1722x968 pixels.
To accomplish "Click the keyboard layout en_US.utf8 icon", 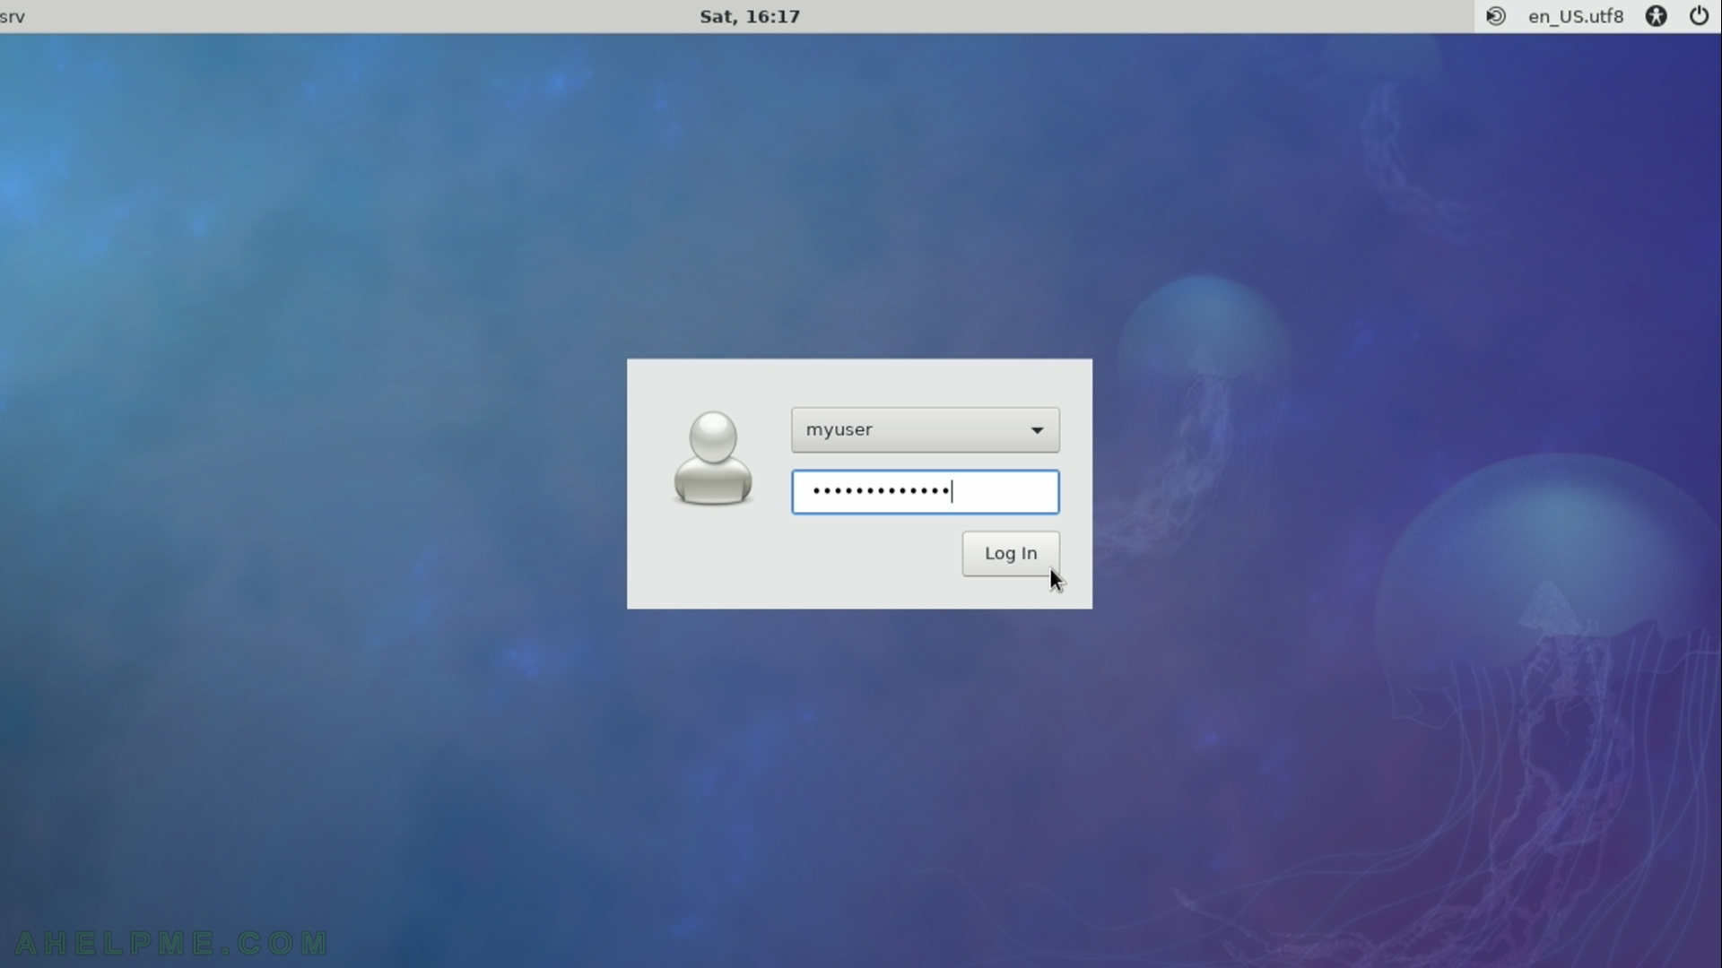I will pyautogui.click(x=1577, y=15).
